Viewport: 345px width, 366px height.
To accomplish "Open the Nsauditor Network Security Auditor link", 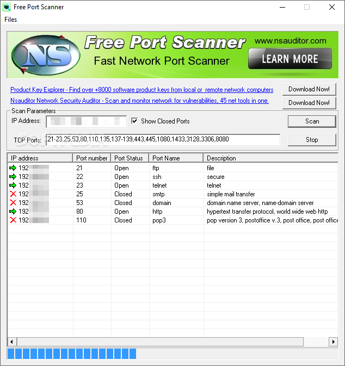I will pyautogui.click(x=139, y=101).
